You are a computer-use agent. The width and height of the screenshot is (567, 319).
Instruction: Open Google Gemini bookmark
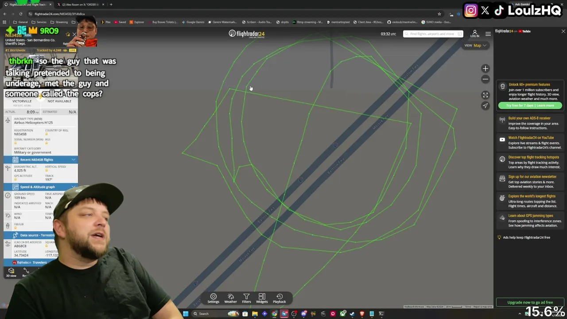[193, 22]
